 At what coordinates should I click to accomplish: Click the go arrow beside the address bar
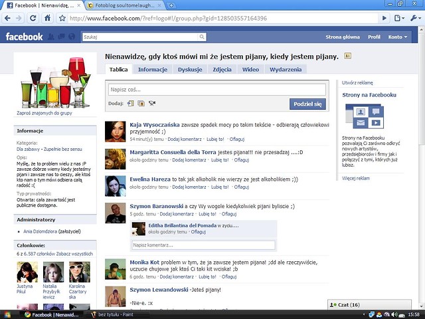tap(384, 18)
